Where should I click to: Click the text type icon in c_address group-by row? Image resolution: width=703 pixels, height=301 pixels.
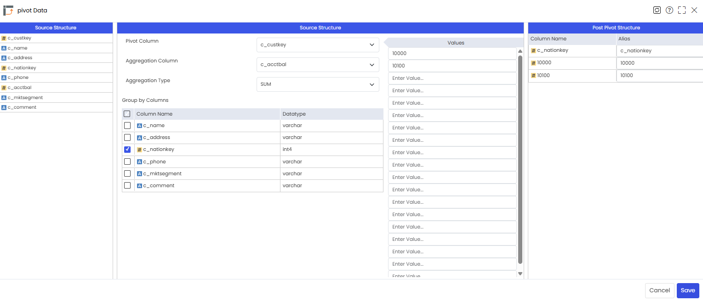pos(139,138)
